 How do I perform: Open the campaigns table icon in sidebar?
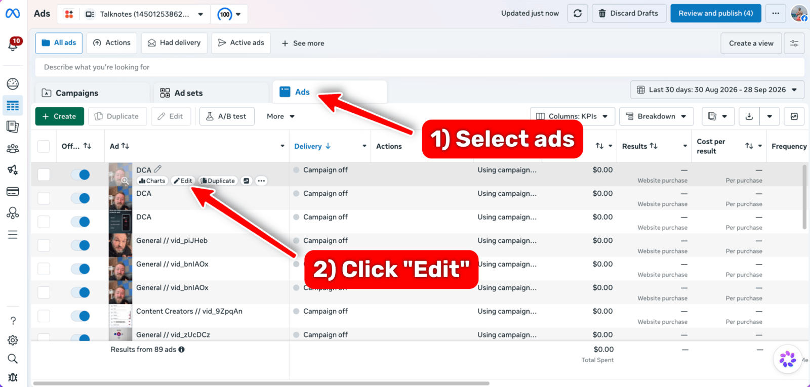tap(13, 105)
